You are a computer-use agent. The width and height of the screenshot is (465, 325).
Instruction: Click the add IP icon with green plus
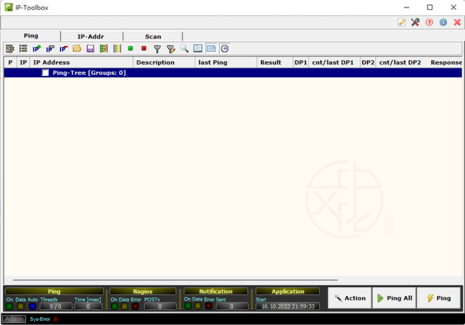pyautogui.click(x=37, y=48)
